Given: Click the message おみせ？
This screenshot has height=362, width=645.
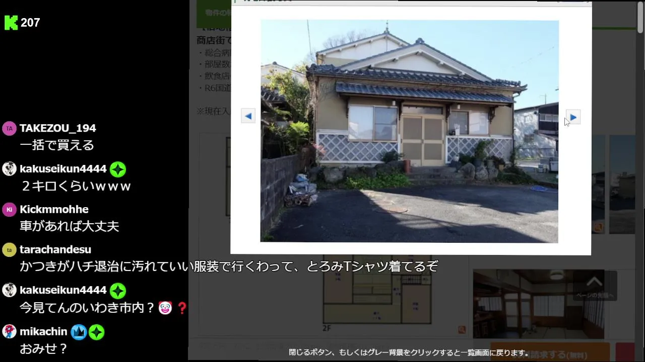Looking at the screenshot, I should (44, 348).
